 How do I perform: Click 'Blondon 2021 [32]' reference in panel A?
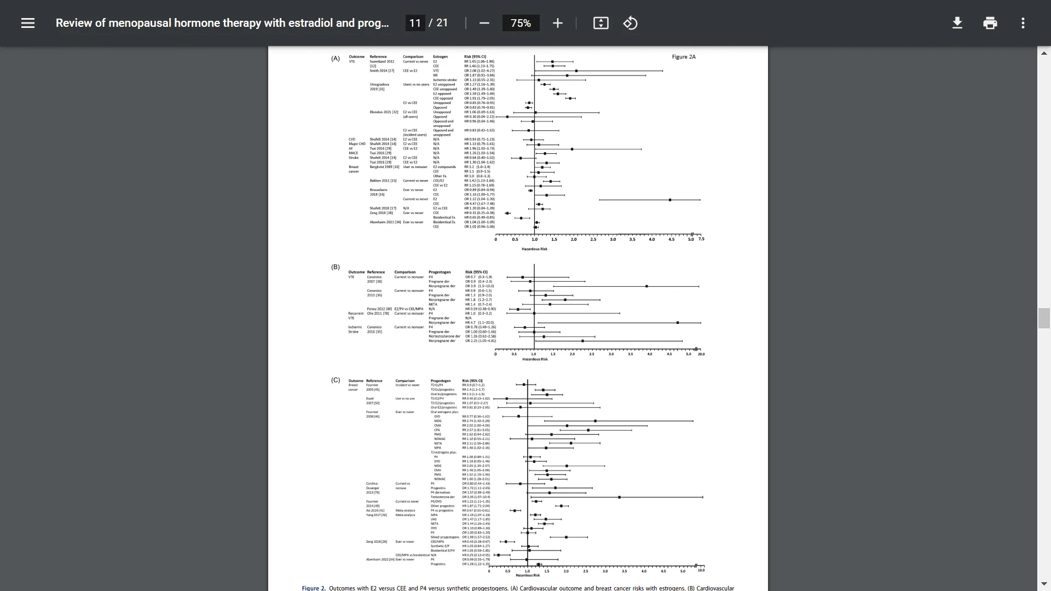[x=384, y=112]
